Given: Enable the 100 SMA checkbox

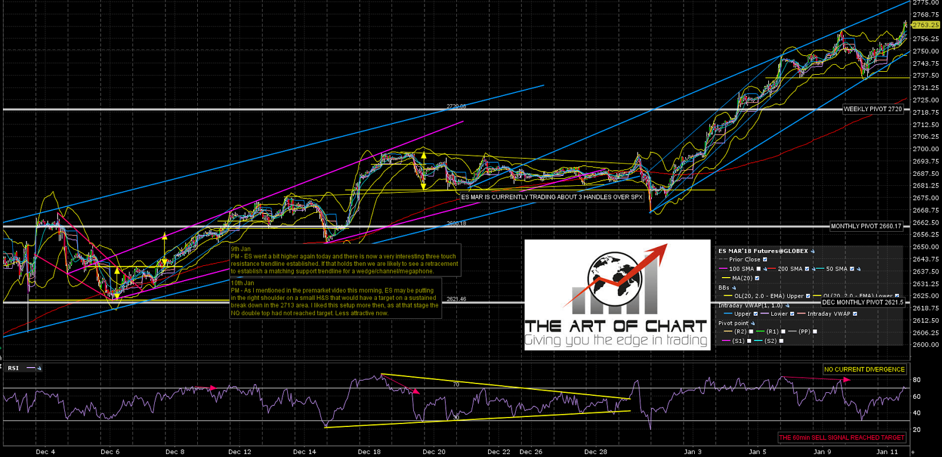Looking at the screenshot, I should 758,269.
